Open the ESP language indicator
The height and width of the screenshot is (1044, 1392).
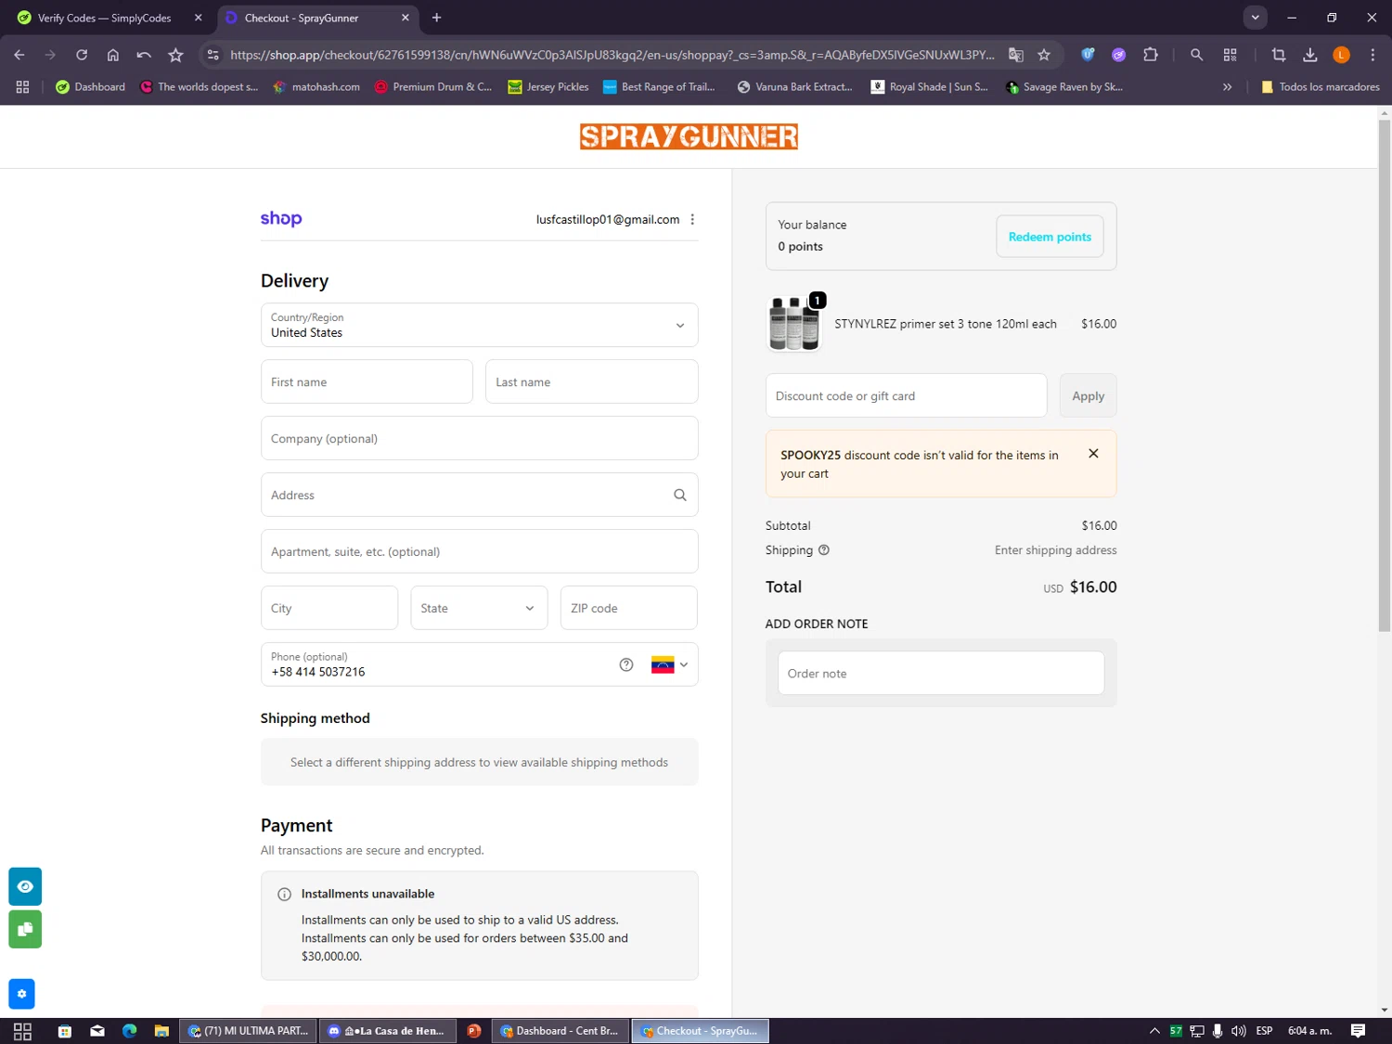coord(1264,1031)
